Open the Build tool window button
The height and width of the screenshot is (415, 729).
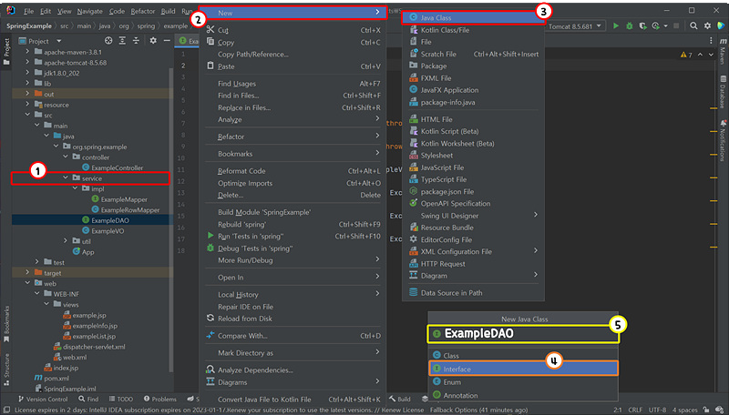coord(400,399)
